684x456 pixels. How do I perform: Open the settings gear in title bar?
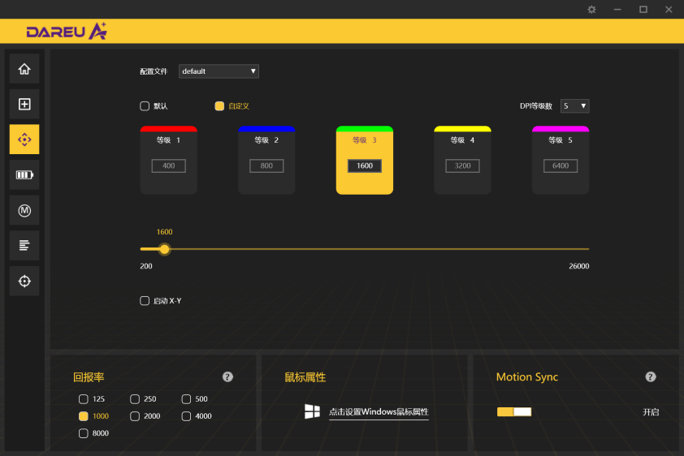(x=591, y=9)
